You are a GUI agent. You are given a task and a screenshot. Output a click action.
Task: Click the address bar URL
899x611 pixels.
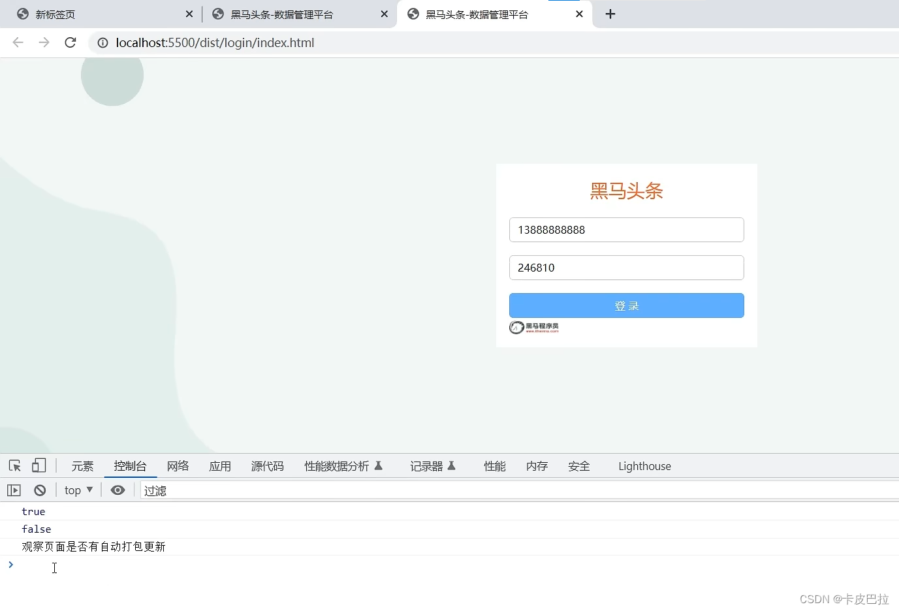215,43
